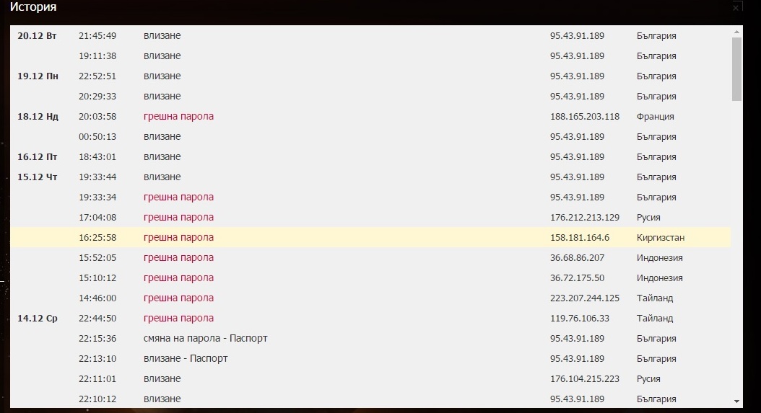761x413 pixels.
Task: Click IP 36.68.86.207 from Индонезия
Action: pos(577,258)
